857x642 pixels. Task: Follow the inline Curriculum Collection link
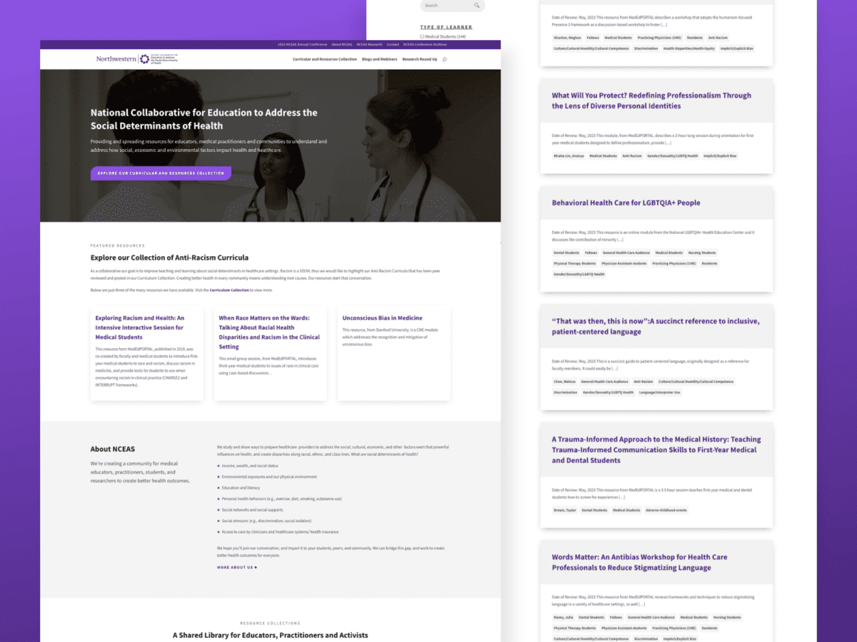point(230,290)
